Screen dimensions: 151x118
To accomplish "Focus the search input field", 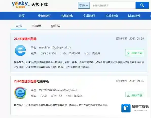I will 112,5.
